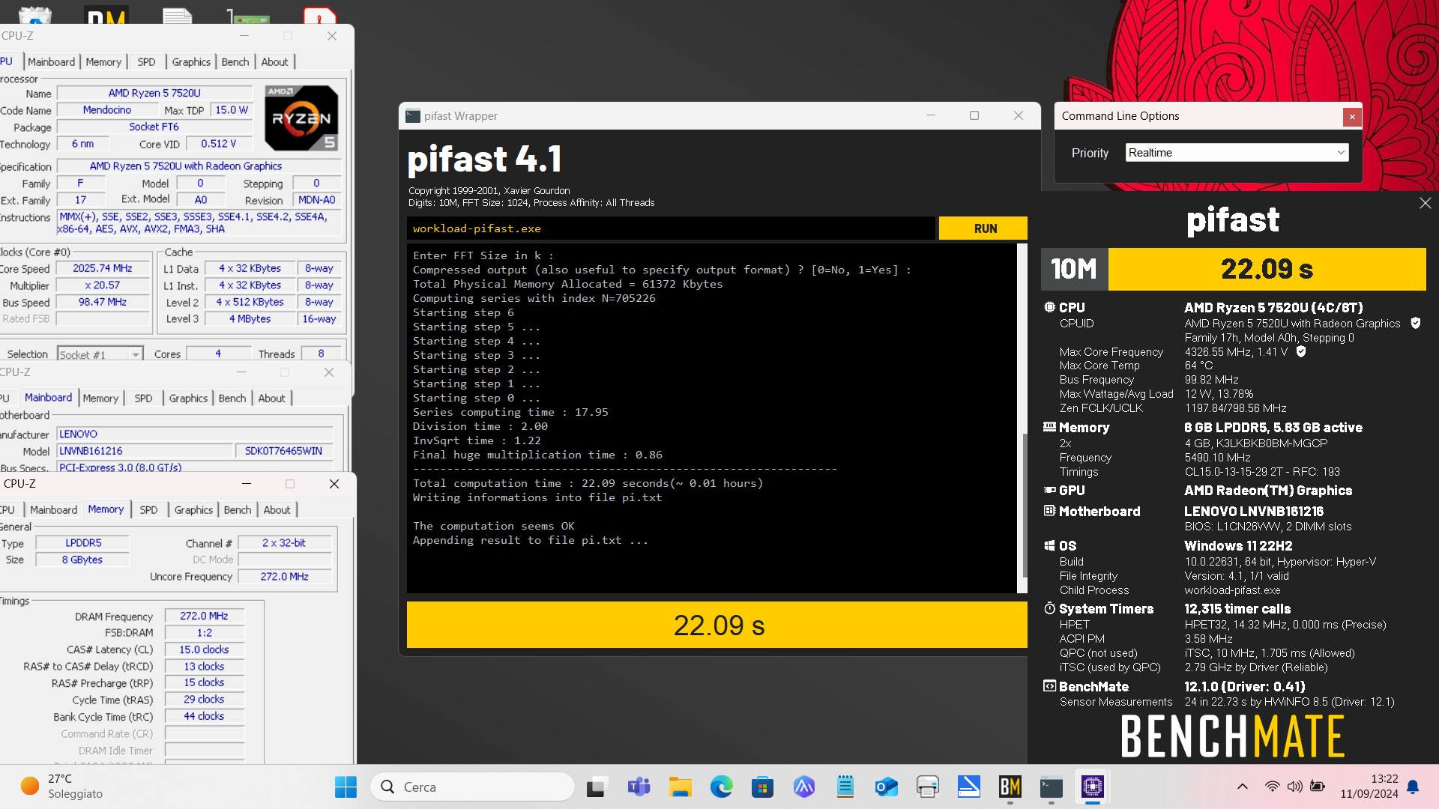
Task: Click the BenchMate section icon in results
Action: click(x=1049, y=686)
